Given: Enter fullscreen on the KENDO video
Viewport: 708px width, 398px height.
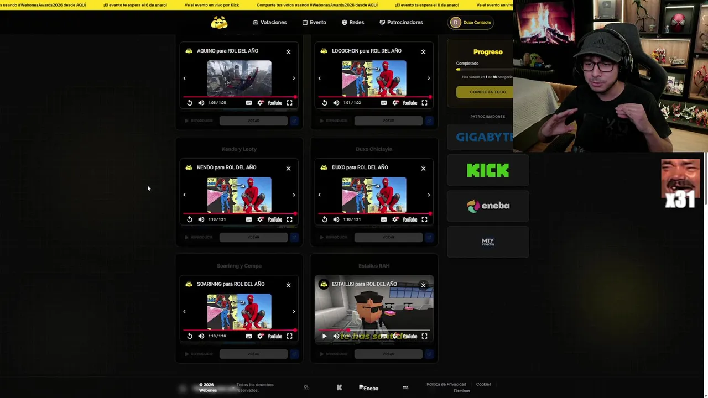Looking at the screenshot, I should [289, 219].
